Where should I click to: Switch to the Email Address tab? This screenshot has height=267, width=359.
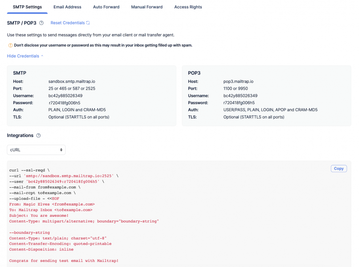[x=67, y=7]
